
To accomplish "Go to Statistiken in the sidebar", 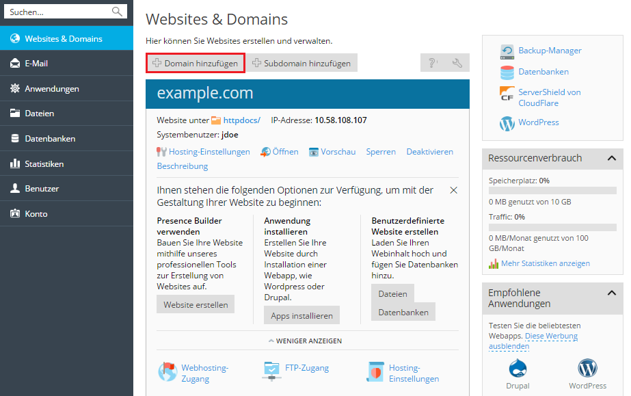I will click(x=66, y=164).
